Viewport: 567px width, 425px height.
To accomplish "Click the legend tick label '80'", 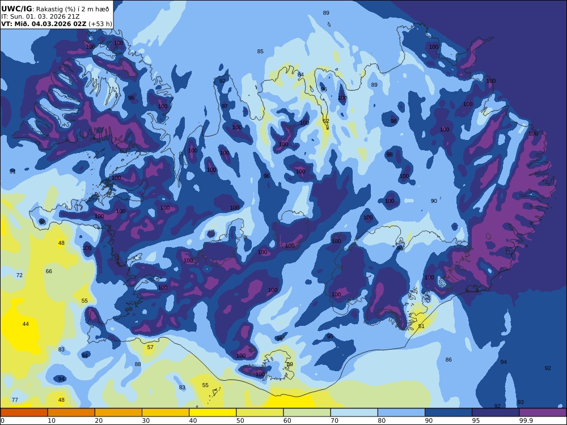I will point(382,420).
